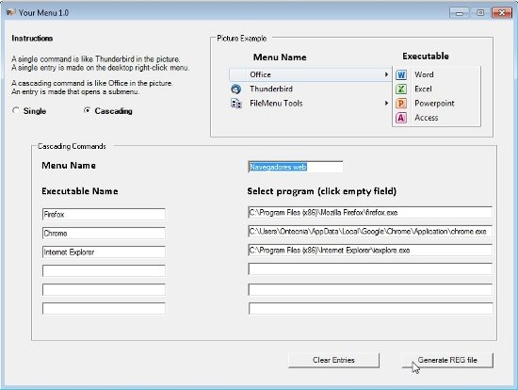
Task: Click the Generate REG file button
Action: tap(447, 360)
